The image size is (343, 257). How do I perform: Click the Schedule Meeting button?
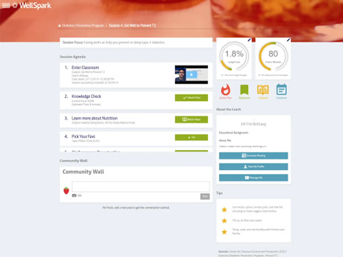click(254, 156)
